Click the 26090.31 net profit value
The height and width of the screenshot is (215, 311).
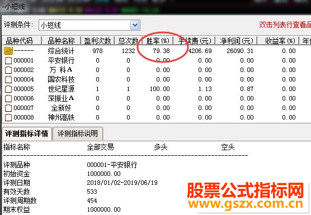pyautogui.click(x=240, y=51)
